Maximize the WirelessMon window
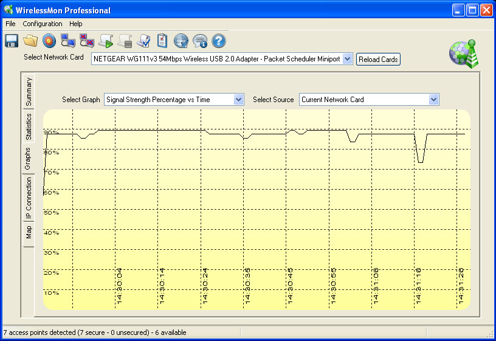This screenshot has height=341, width=496. pos(472,10)
